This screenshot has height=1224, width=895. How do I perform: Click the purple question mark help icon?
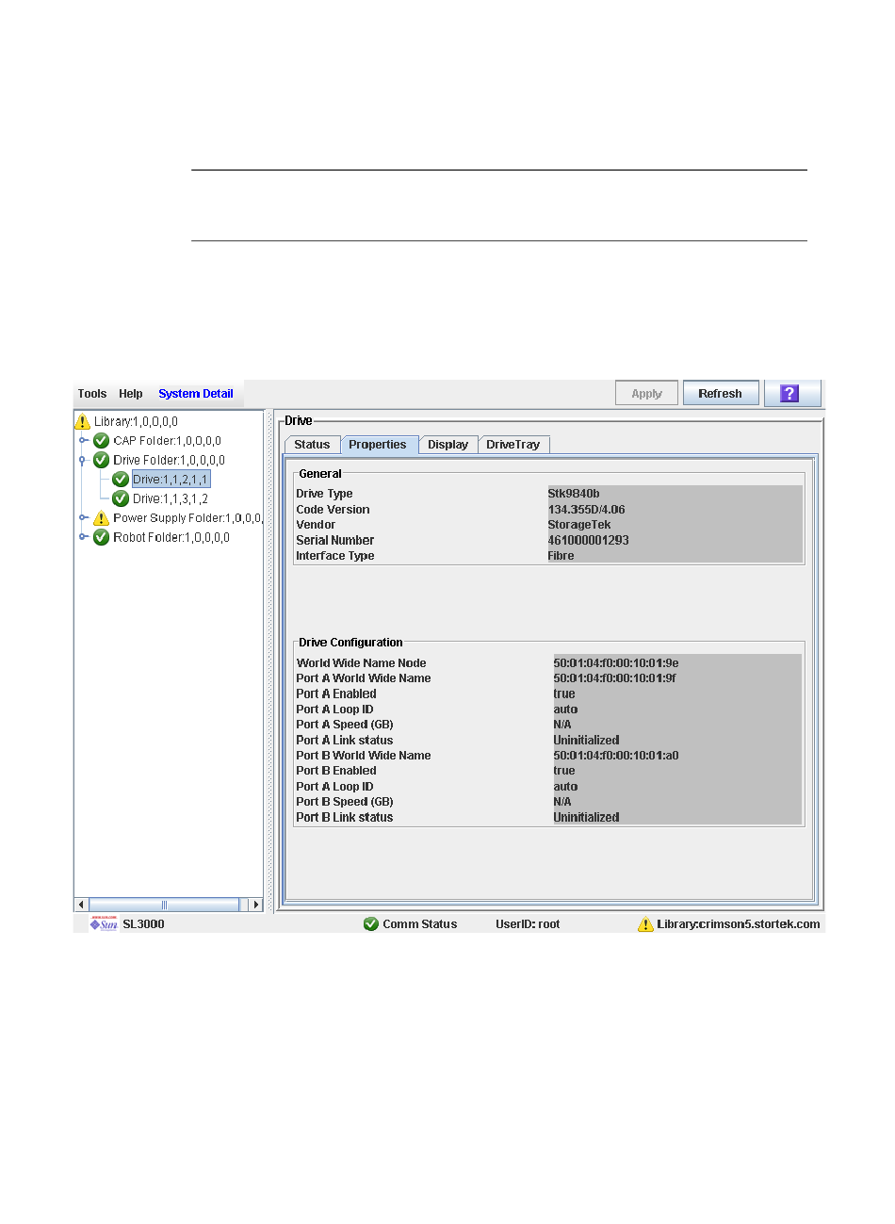point(791,394)
